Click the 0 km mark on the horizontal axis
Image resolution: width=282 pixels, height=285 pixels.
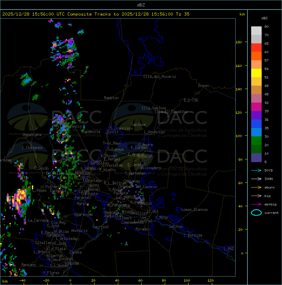(70, 281)
